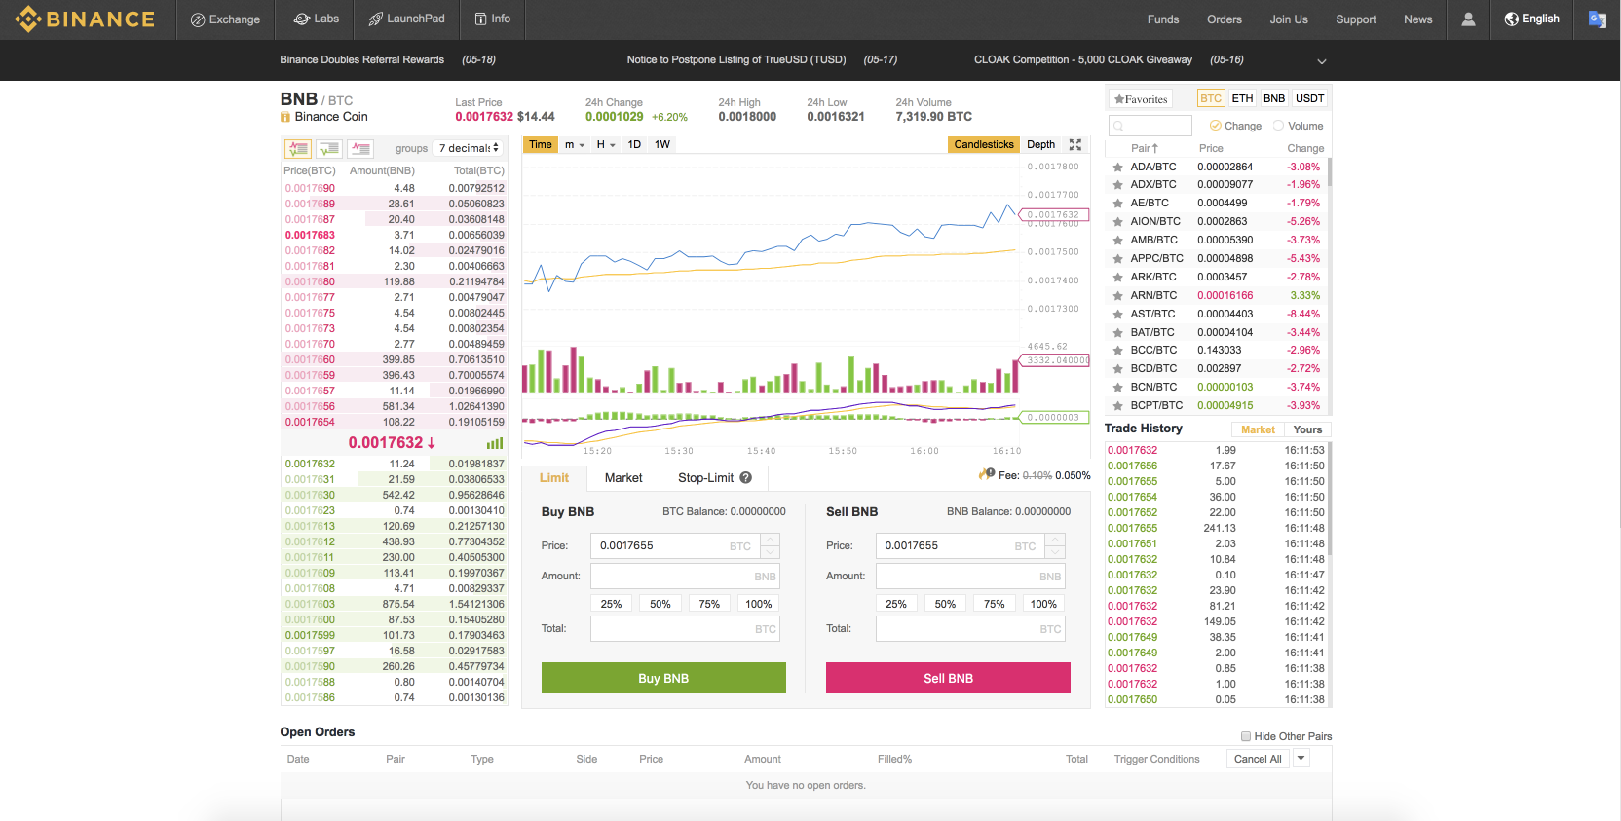1621x821 pixels.
Task: Set sell amount to 50%
Action: click(945, 604)
